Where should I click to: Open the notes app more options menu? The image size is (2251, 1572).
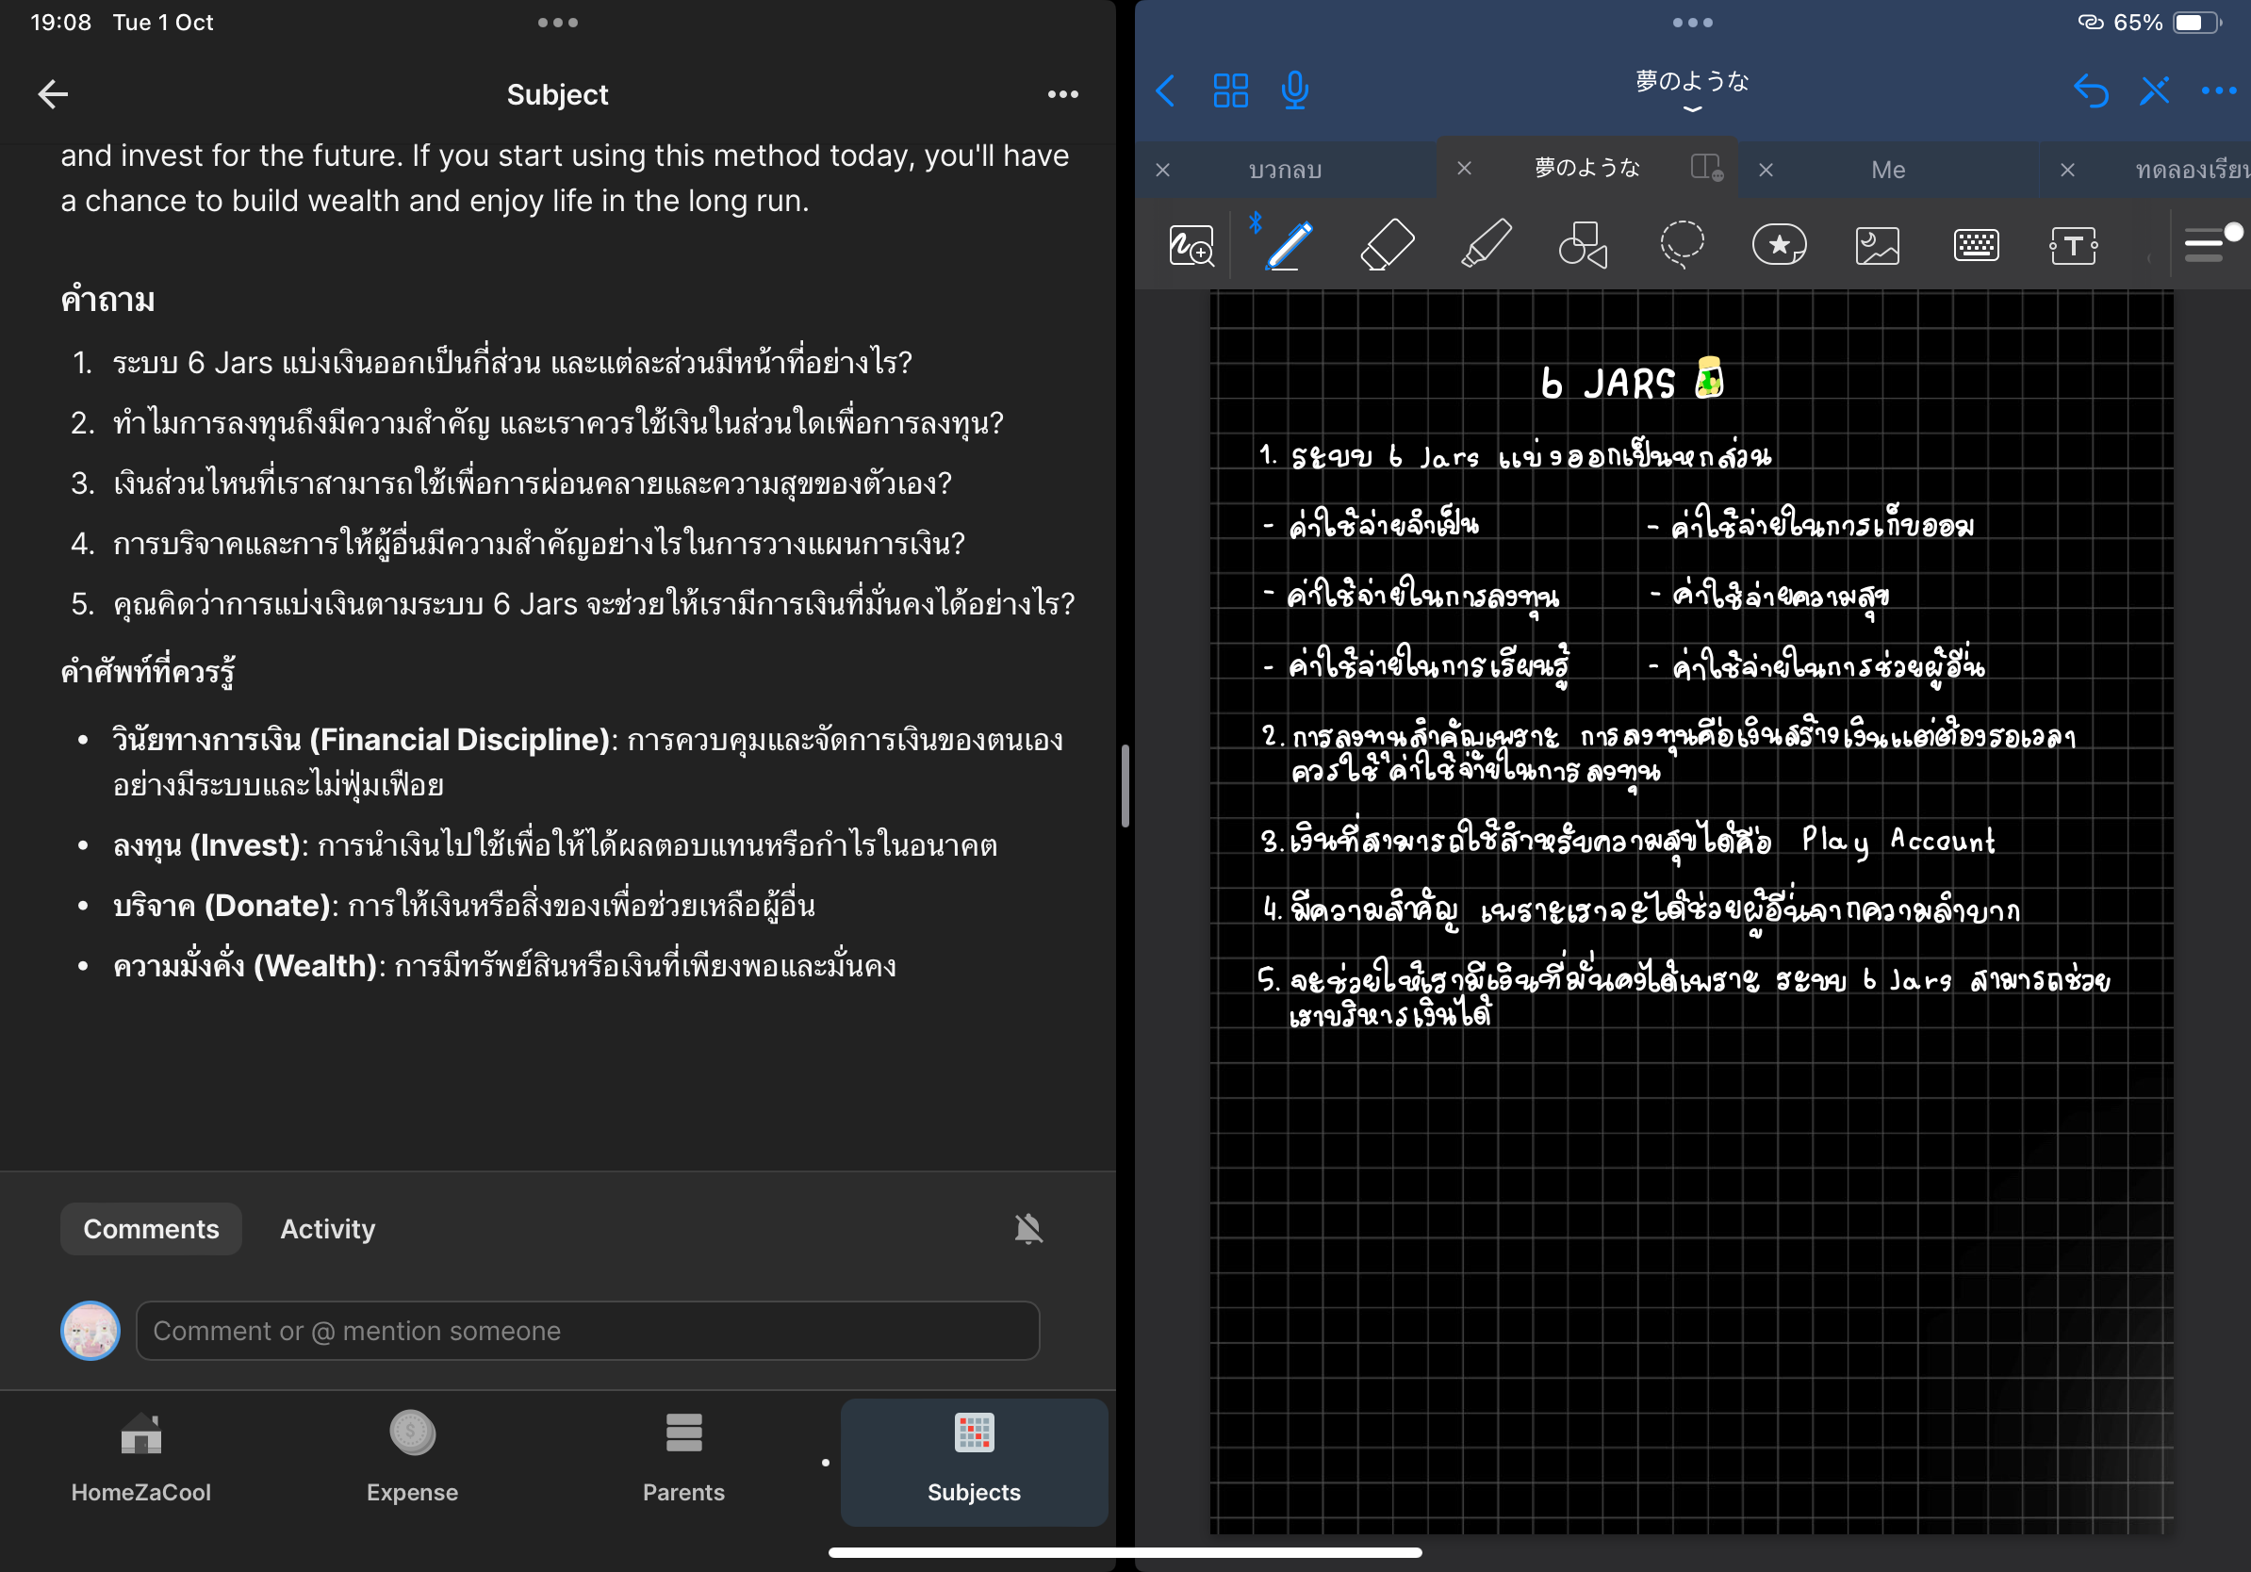coord(2218,91)
